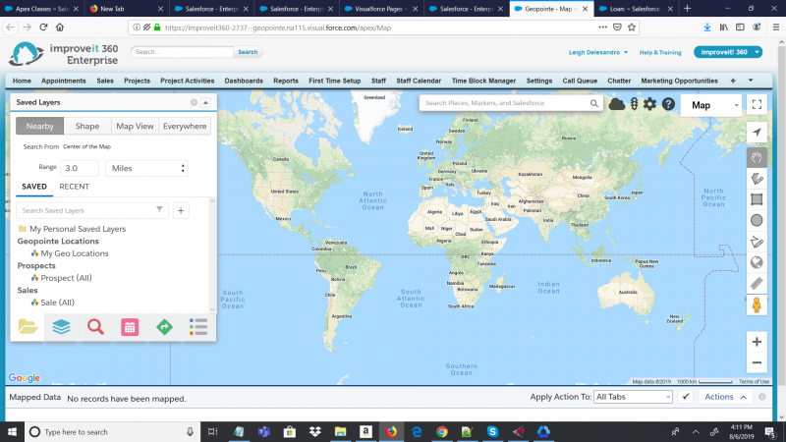Select the globe boundary tool
This screenshot has width=786, height=442.
(757, 262)
